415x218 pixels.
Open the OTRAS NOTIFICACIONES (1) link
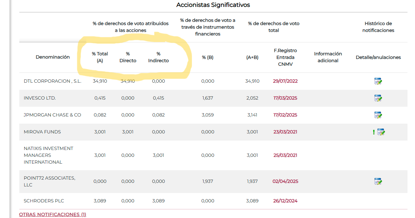point(53,214)
